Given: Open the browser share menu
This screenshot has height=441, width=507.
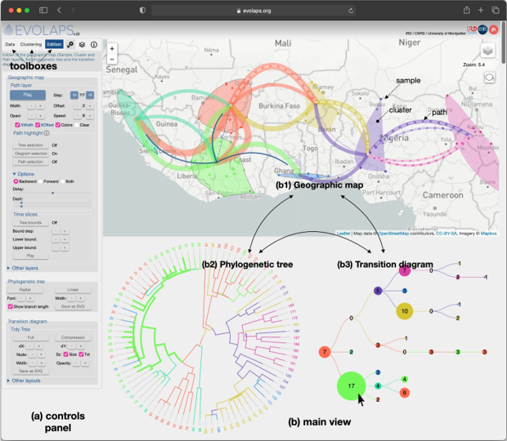Looking at the screenshot, I should click(x=467, y=11).
